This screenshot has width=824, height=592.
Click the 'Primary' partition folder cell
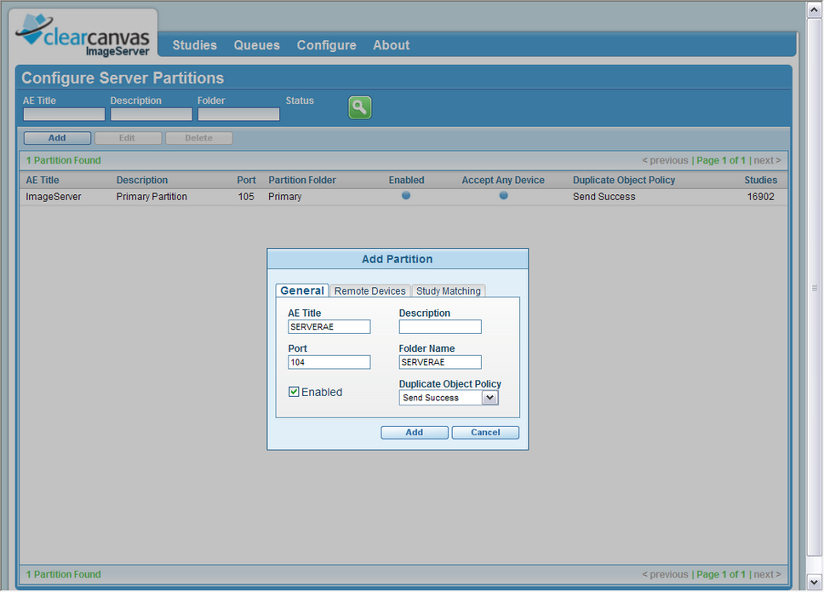[x=285, y=196]
